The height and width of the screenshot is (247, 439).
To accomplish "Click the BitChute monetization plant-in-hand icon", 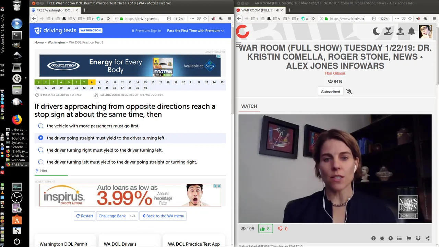I will [388, 32].
